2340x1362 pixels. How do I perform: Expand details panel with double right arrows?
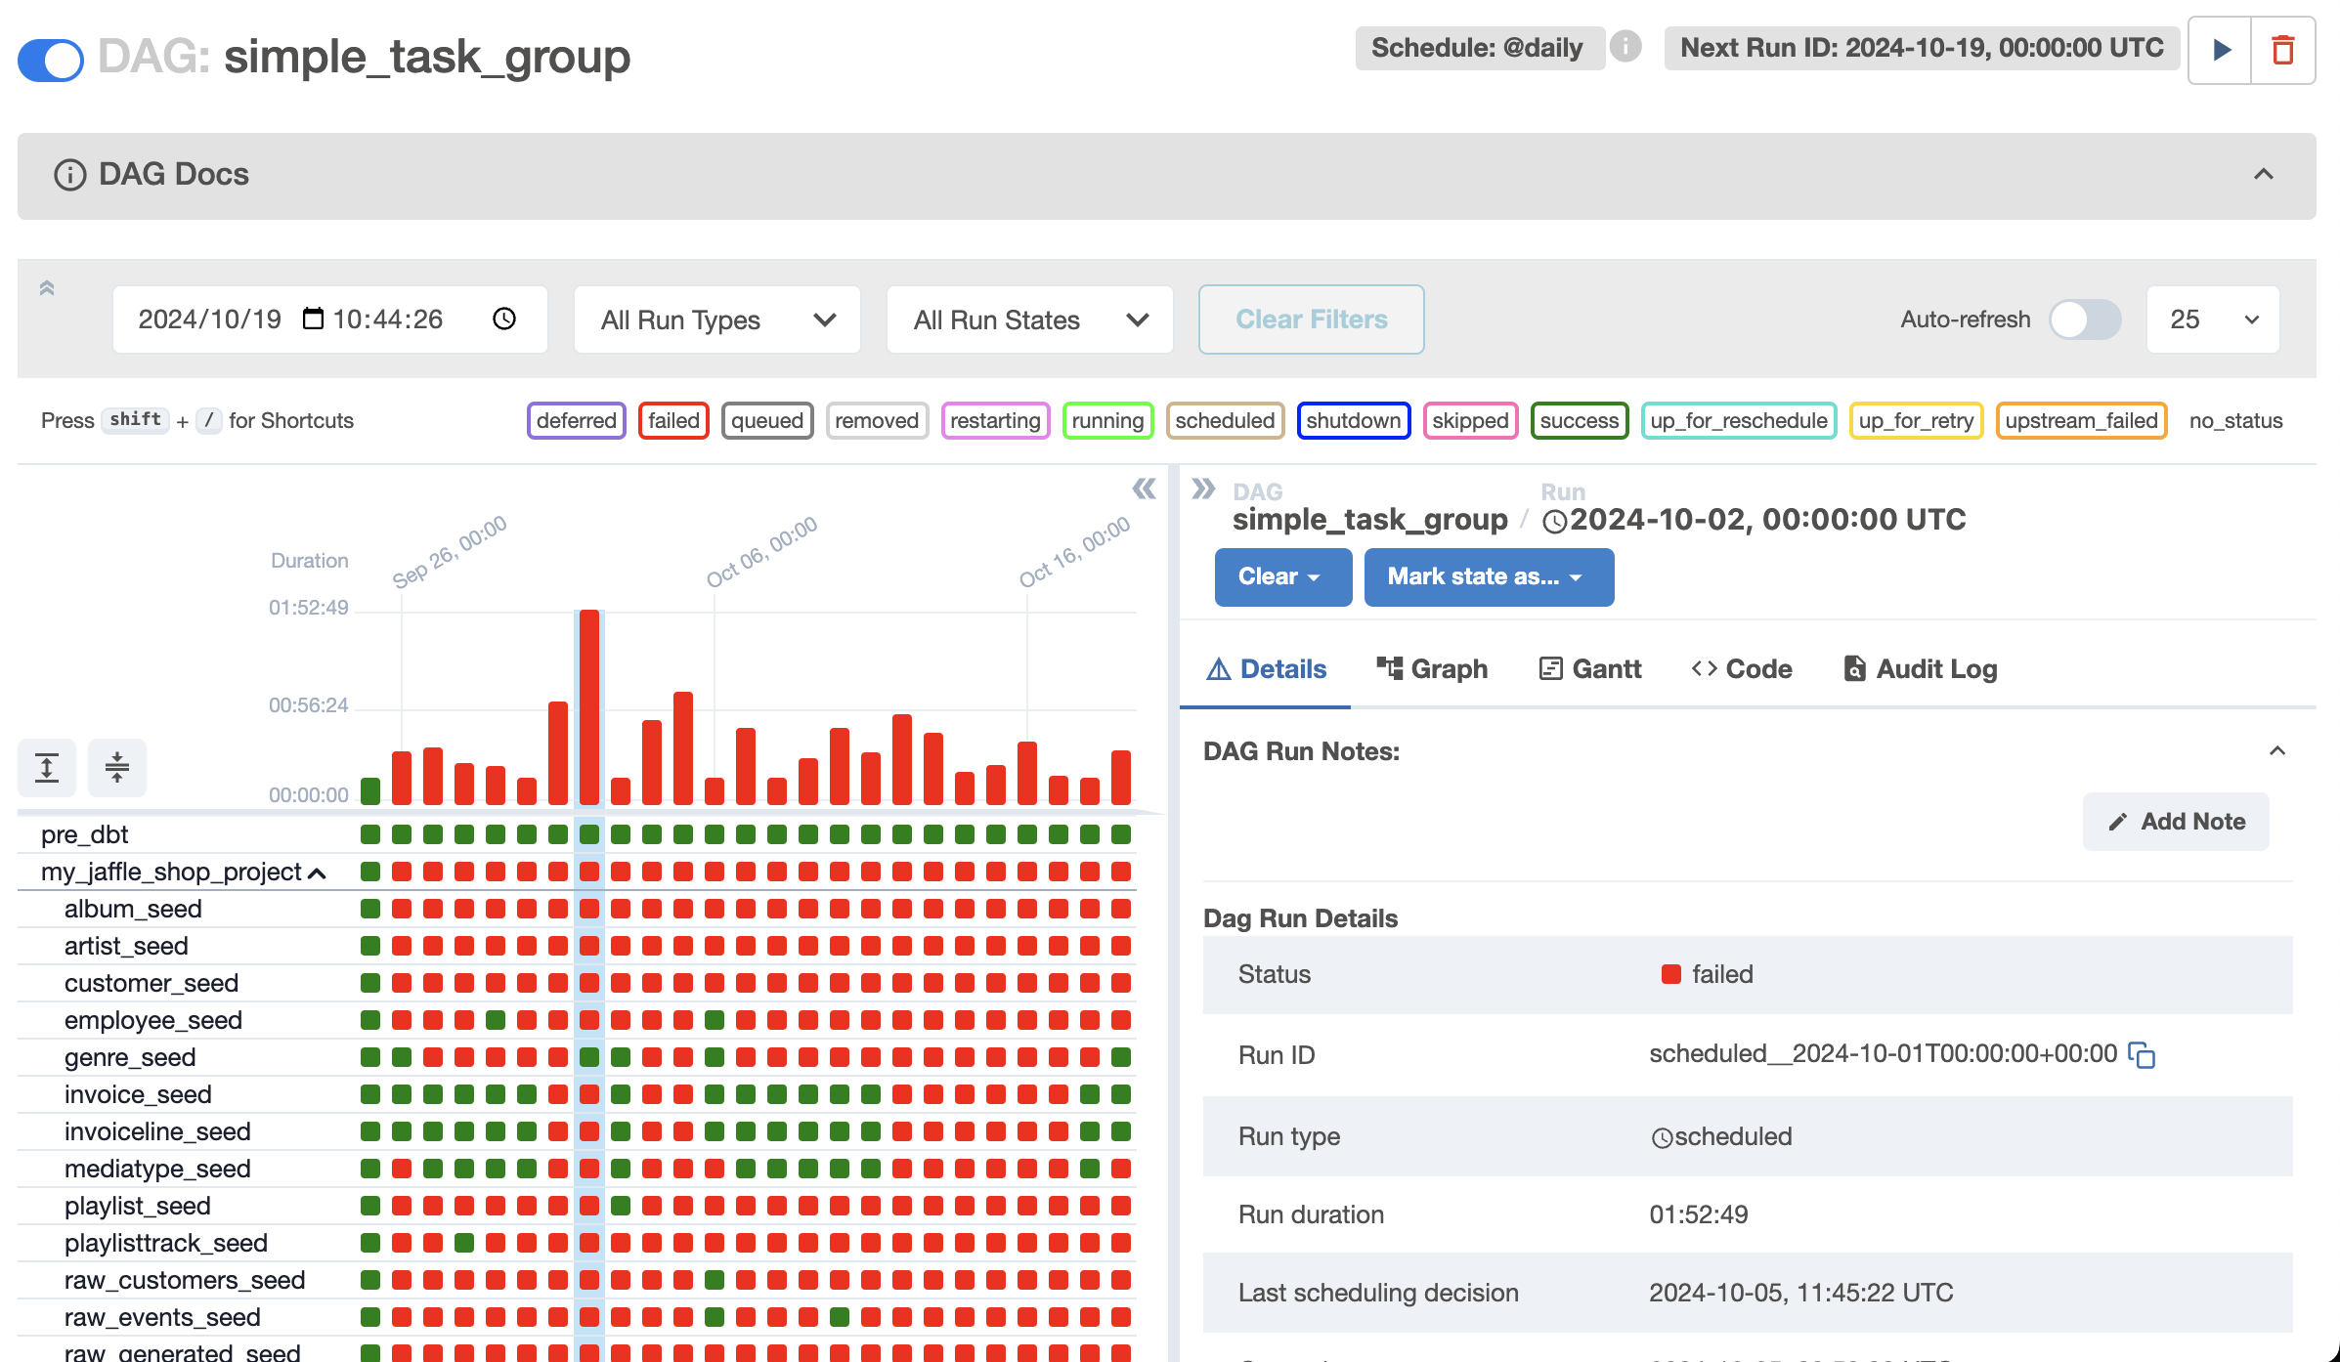(1203, 489)
